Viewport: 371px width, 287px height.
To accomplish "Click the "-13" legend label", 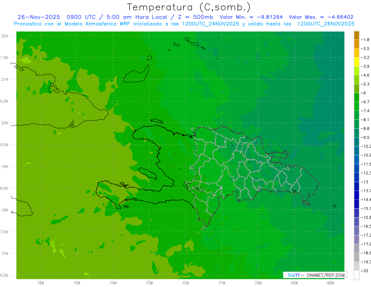I will tap(365, 182).
